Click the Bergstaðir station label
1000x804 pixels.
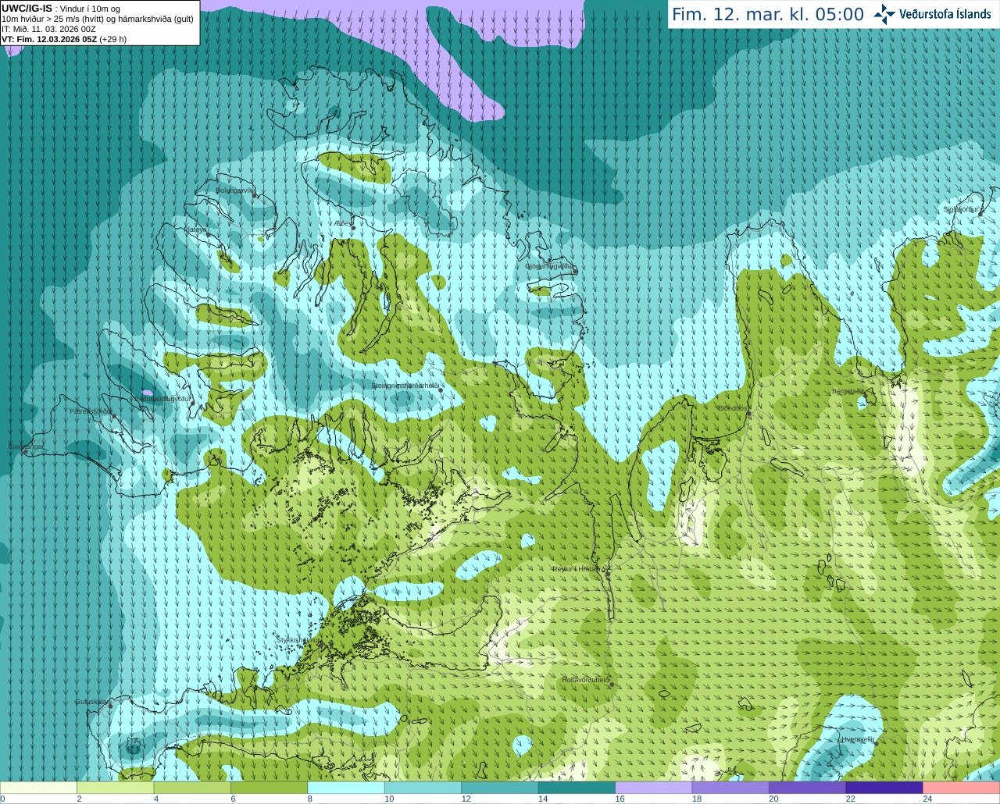pos(848,391)
